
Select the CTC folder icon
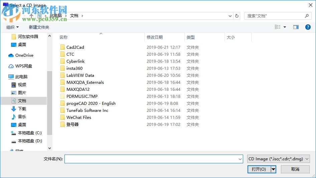63,54
